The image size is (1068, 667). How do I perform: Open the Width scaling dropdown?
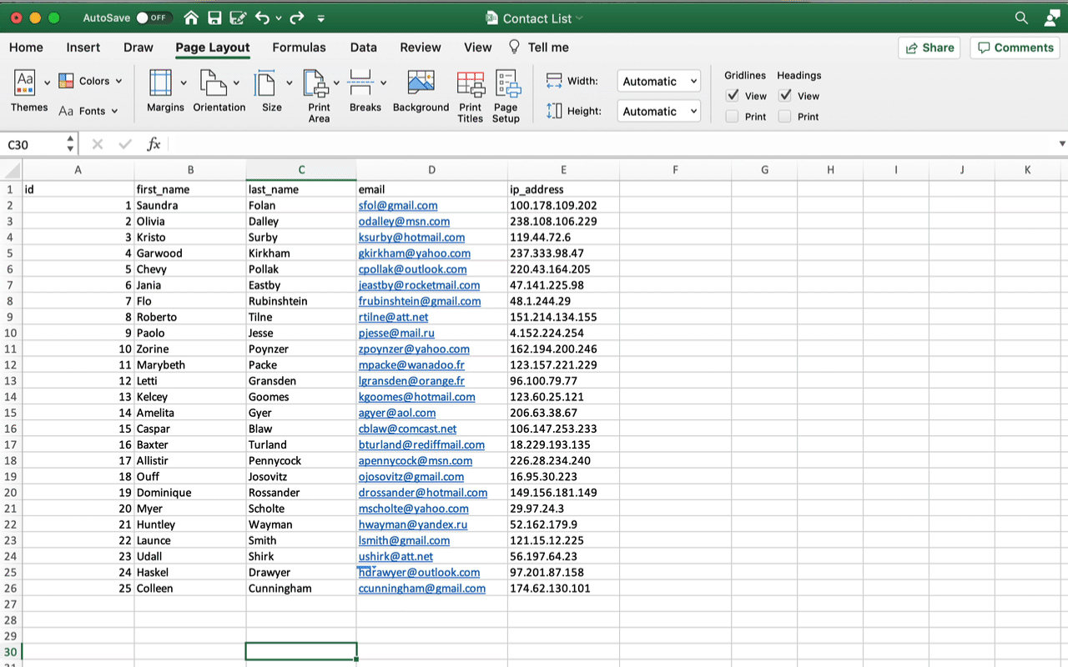pos(659,81)
